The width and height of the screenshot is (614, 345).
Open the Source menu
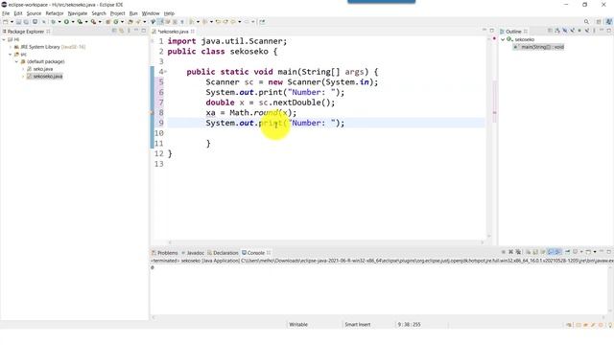click(x=34, y=13)
